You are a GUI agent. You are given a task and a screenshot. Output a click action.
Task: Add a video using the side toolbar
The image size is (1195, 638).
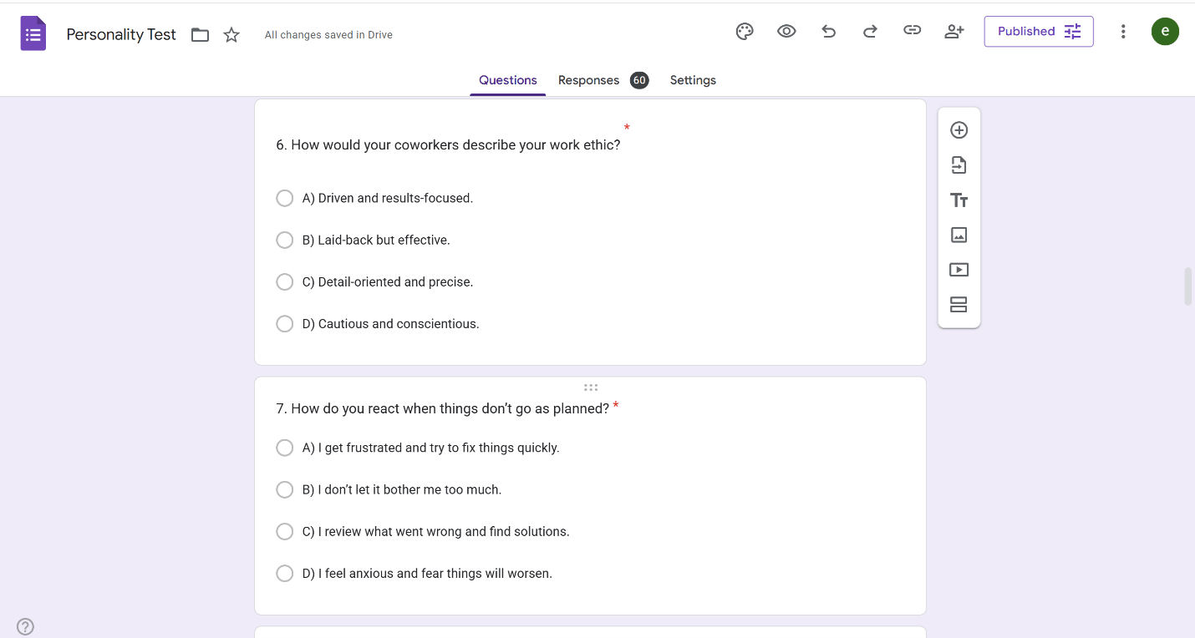[959, 270]
